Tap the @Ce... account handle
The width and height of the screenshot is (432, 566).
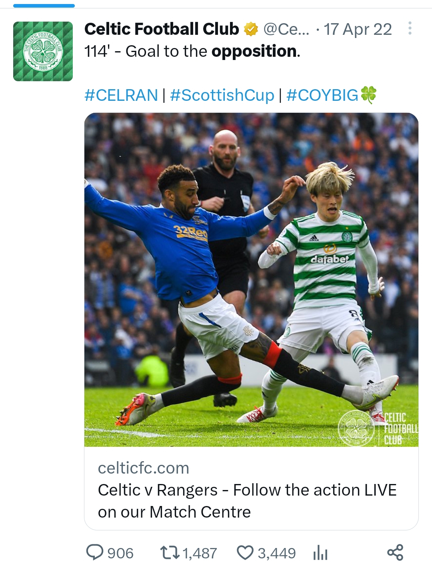point(286,29)
